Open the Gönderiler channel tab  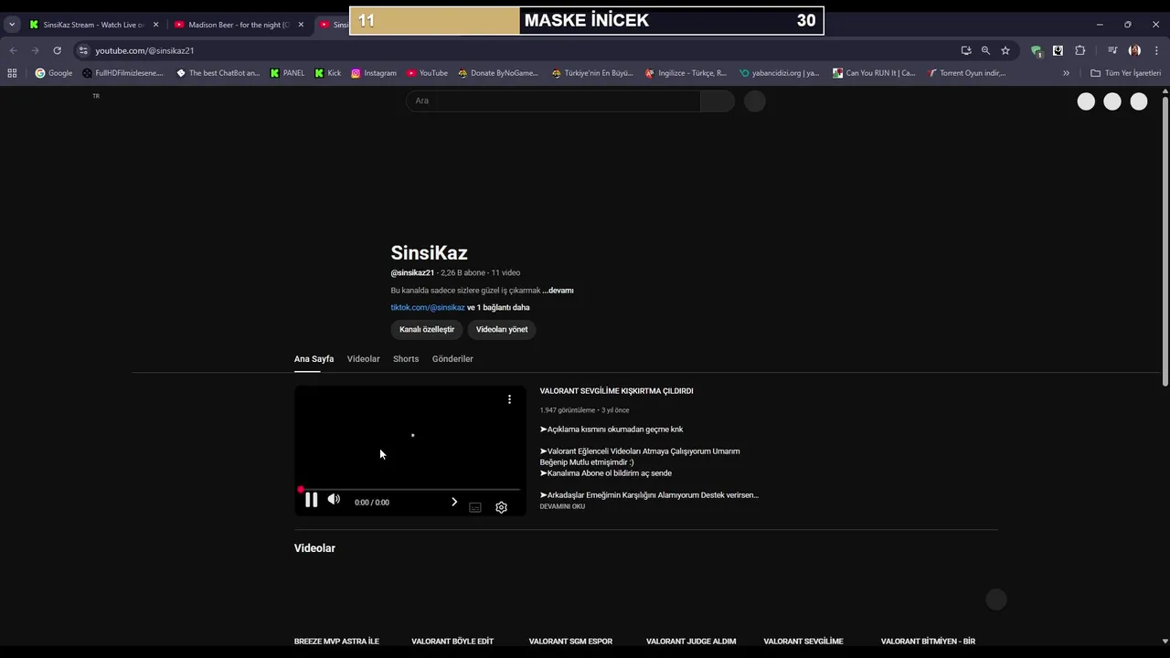(x=452, y=359)
